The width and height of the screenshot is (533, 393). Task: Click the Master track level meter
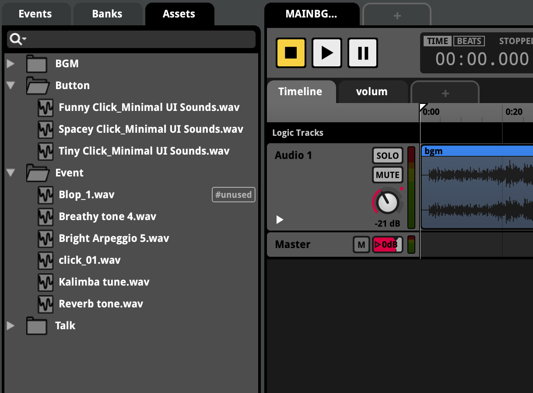click(411, 245)
